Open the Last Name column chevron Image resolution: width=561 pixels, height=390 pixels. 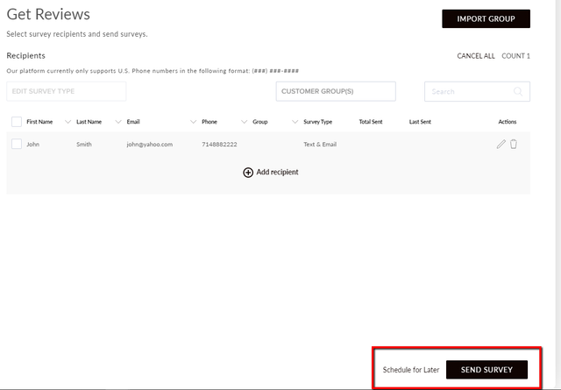click(x=118, y=122)
